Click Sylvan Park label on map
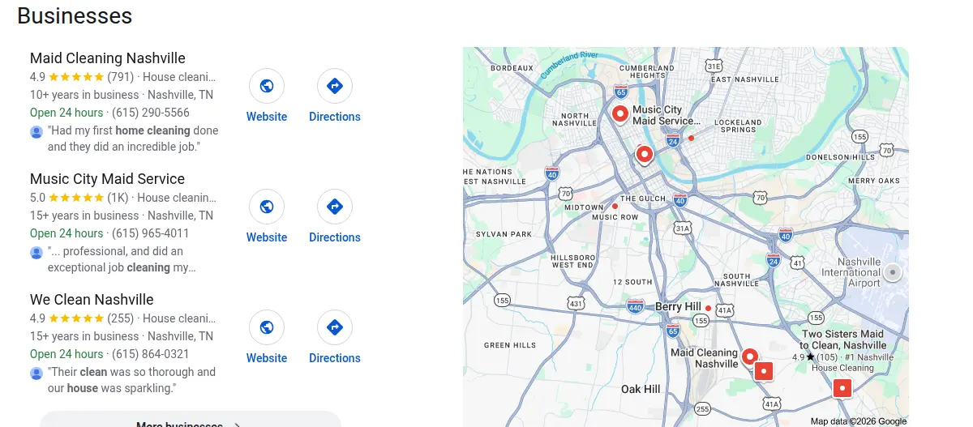The width and height of the screenshot is (973, 427). (x=504, y=234)
